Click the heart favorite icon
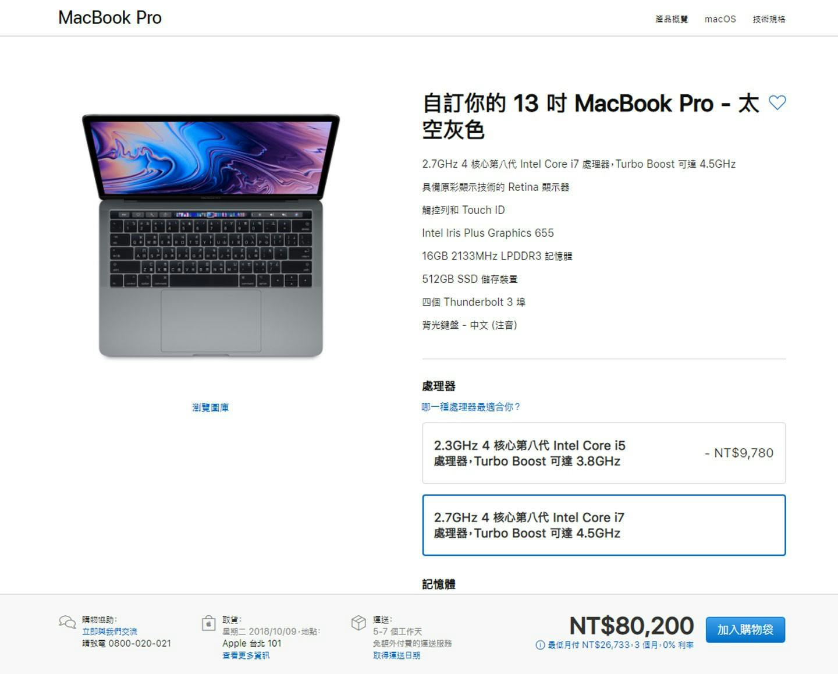This screenshot has width=838, height=674. (x=777, y=102)
